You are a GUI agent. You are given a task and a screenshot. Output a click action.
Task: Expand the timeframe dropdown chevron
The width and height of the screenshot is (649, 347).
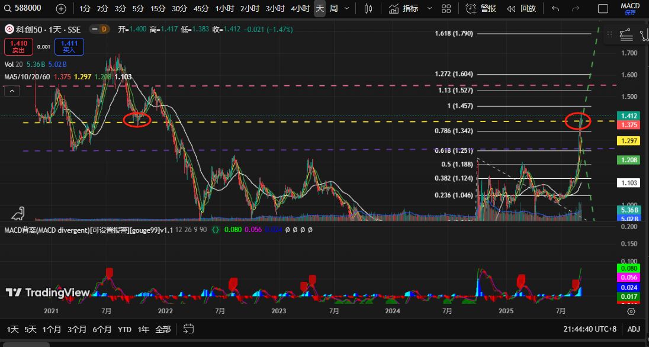tap(347, 8)
